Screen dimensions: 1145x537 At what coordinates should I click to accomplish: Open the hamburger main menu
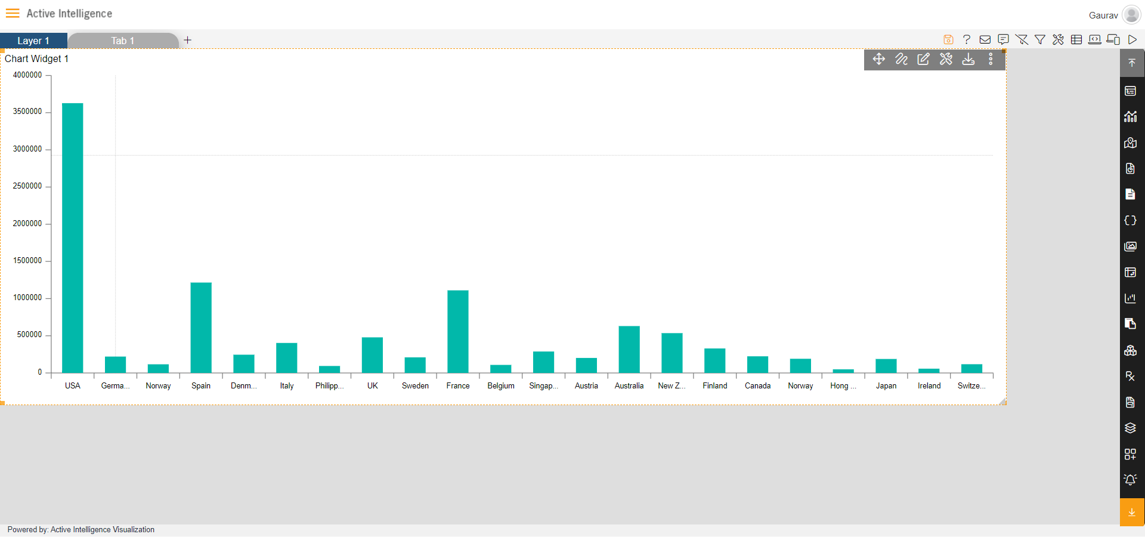(13, 13)
